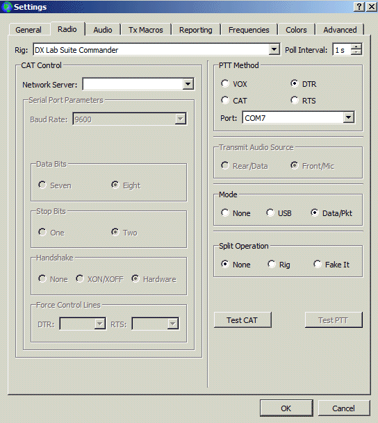Viewport: 378px width, 423px height.
Task: Click the help question mark button
Action: [x=359, y=6]
